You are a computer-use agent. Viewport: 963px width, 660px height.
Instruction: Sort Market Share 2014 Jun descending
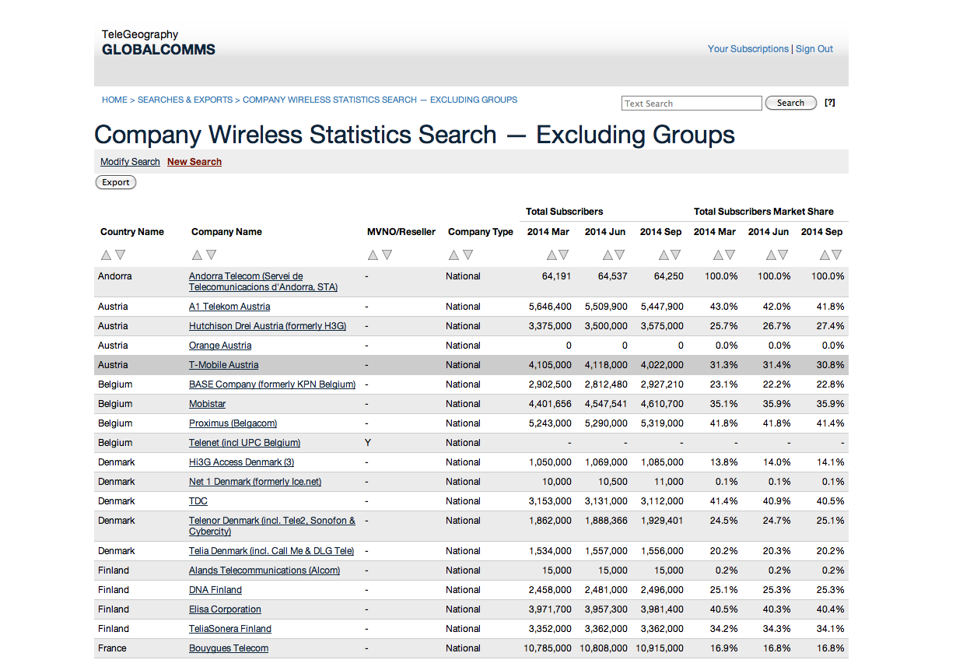point(783,255)
